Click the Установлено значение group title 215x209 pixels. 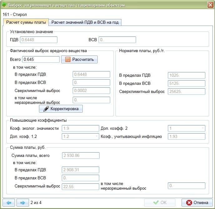point(32,32)
